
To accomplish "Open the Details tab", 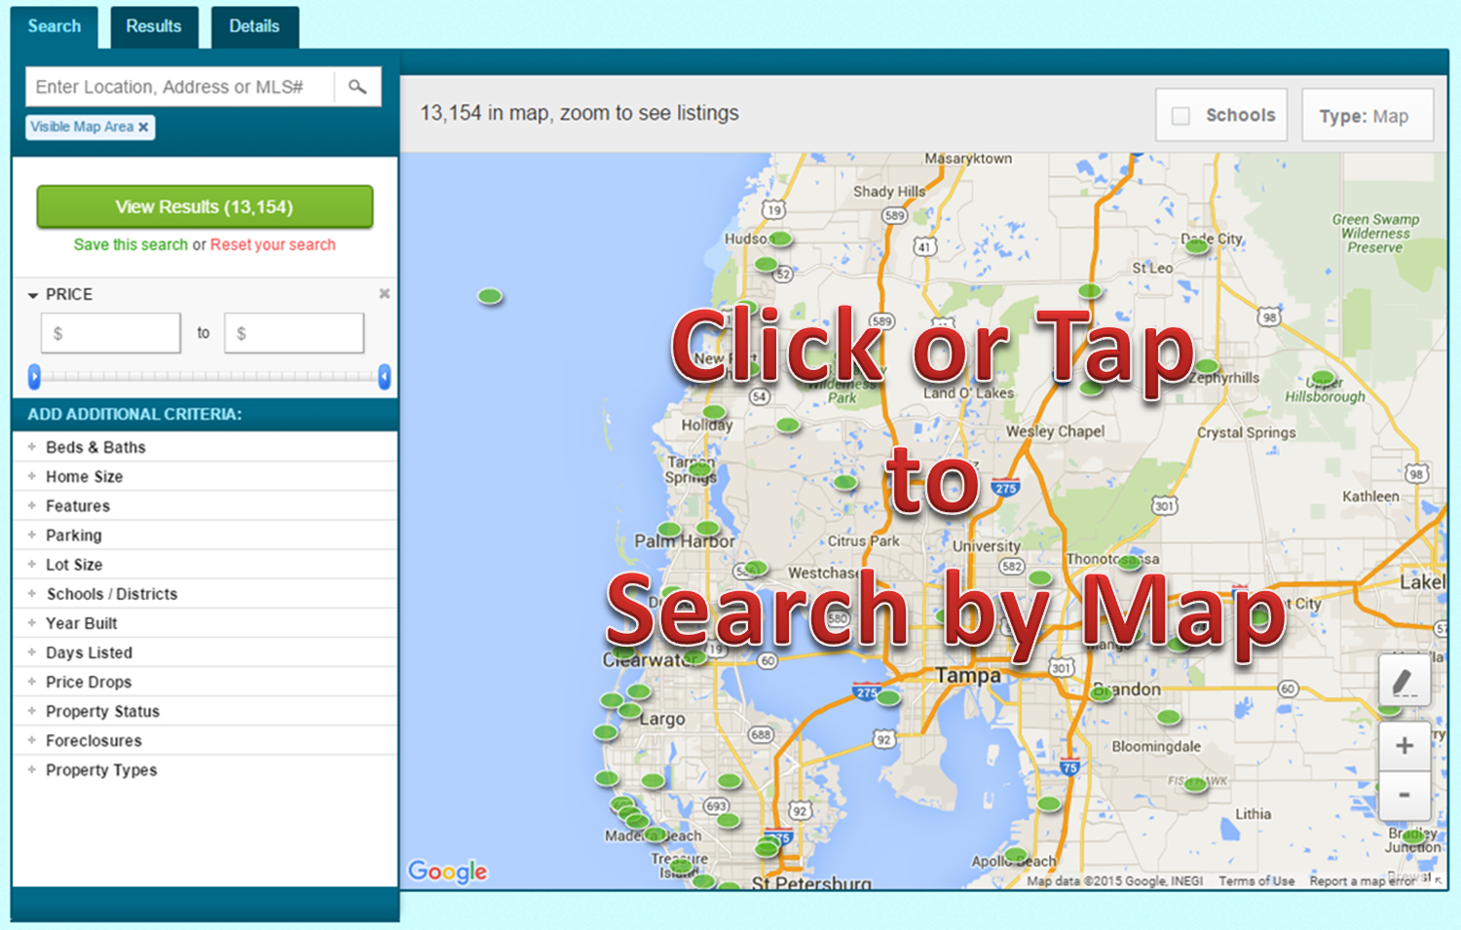I will tap(254, 26).
